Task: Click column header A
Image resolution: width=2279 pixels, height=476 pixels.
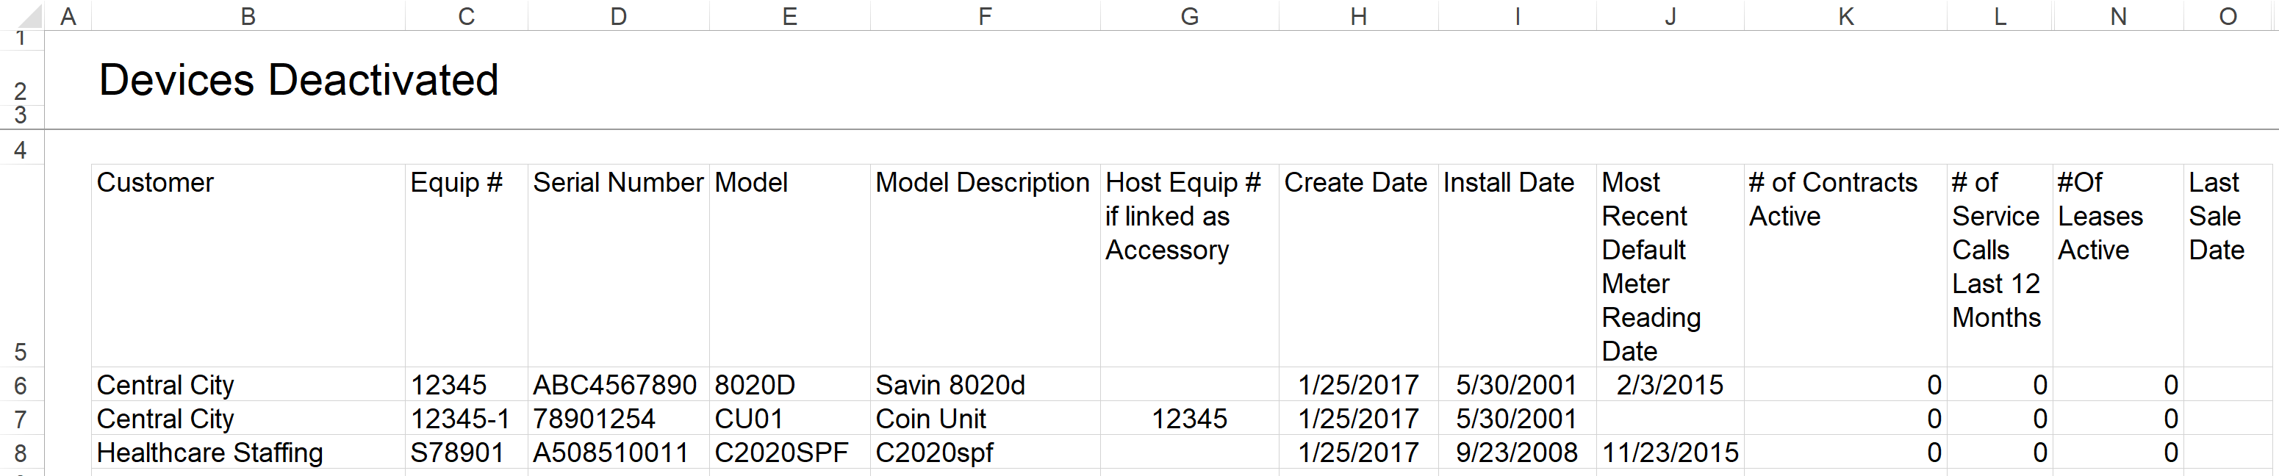Action: tap(68, 16)
